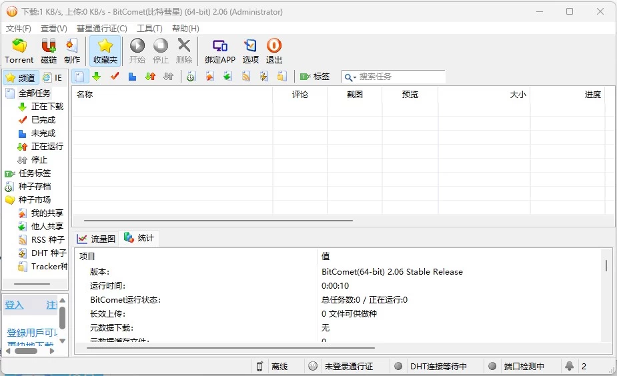Open the Torrent file button
The height and width of the screenshot is (376, 617).
pyautogui.click(x=19, y=51)
